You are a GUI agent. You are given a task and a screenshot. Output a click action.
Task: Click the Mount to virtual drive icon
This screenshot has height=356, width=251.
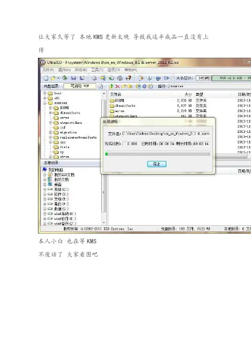120,78
